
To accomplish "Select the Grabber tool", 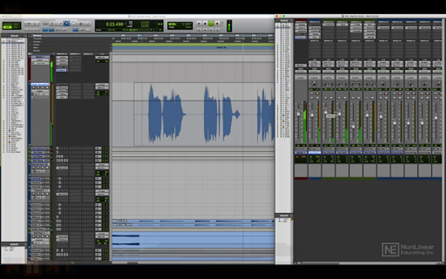I will [x=73, y=24].
